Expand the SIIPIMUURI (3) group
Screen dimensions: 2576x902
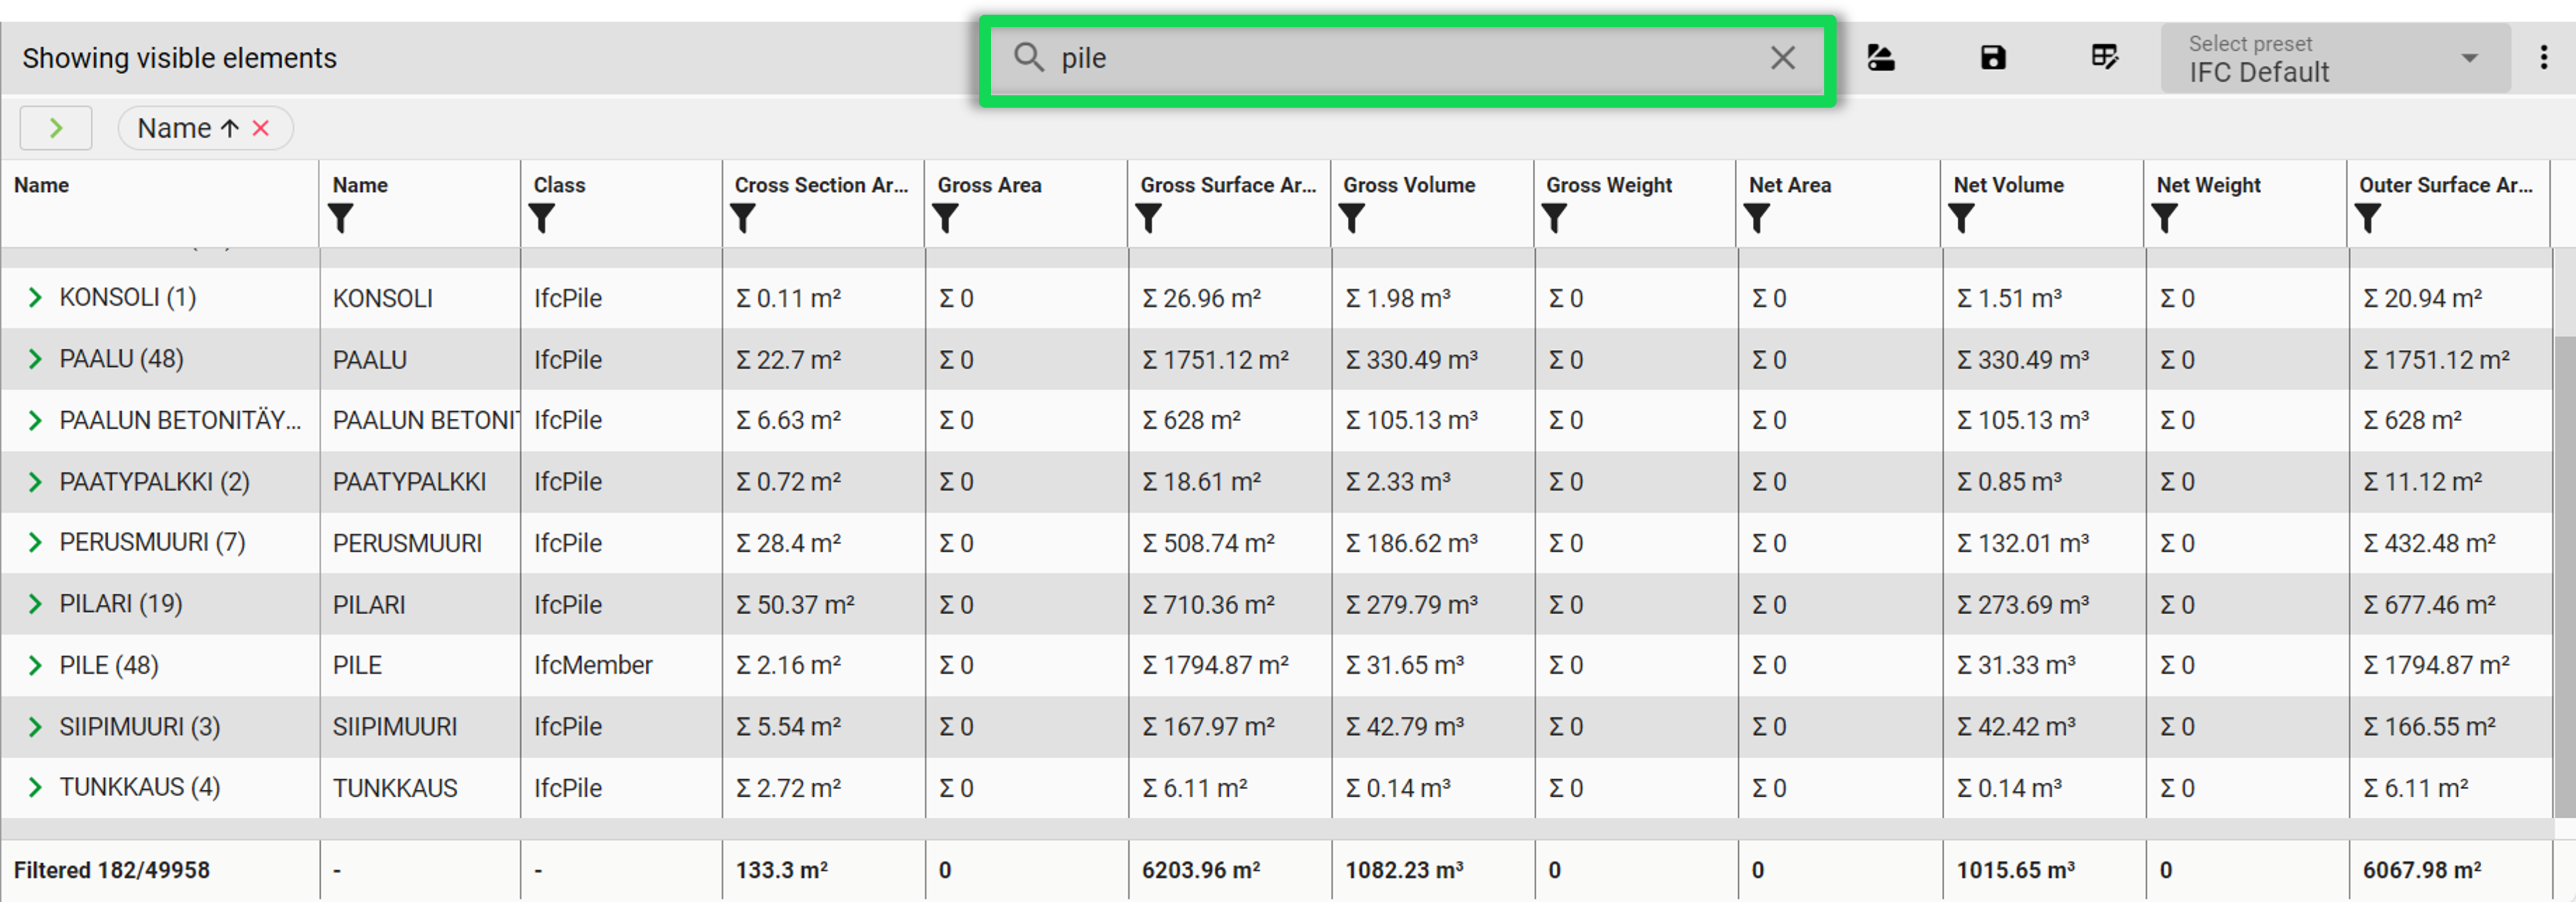pyautogui.click(x=35, y=726)
